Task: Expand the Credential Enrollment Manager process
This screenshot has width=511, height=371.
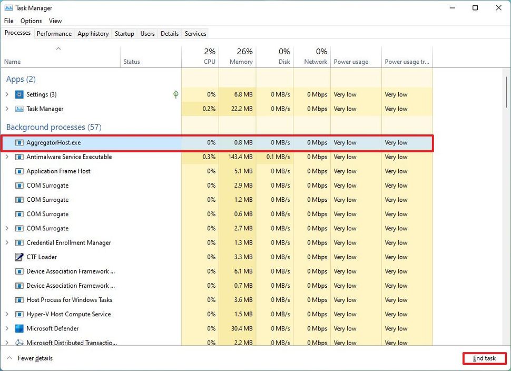Action: coord(7,243)
